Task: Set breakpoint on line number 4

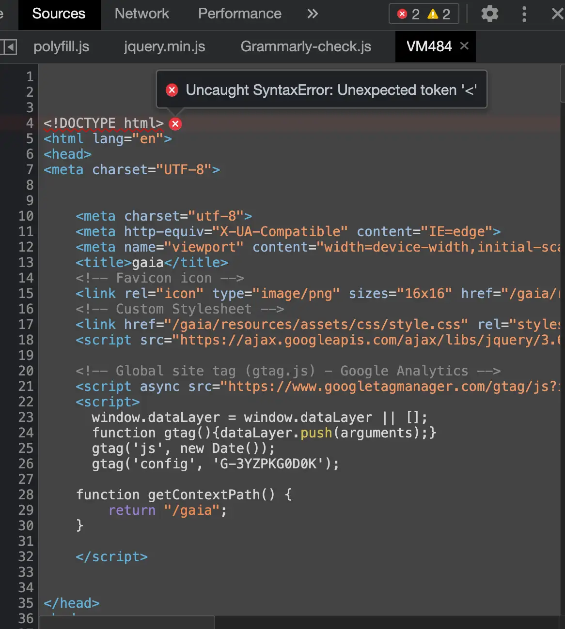Action: pyautogui.click(x=30, y=123)
